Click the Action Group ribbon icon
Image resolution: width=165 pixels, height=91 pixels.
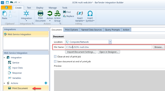point(57,13)
